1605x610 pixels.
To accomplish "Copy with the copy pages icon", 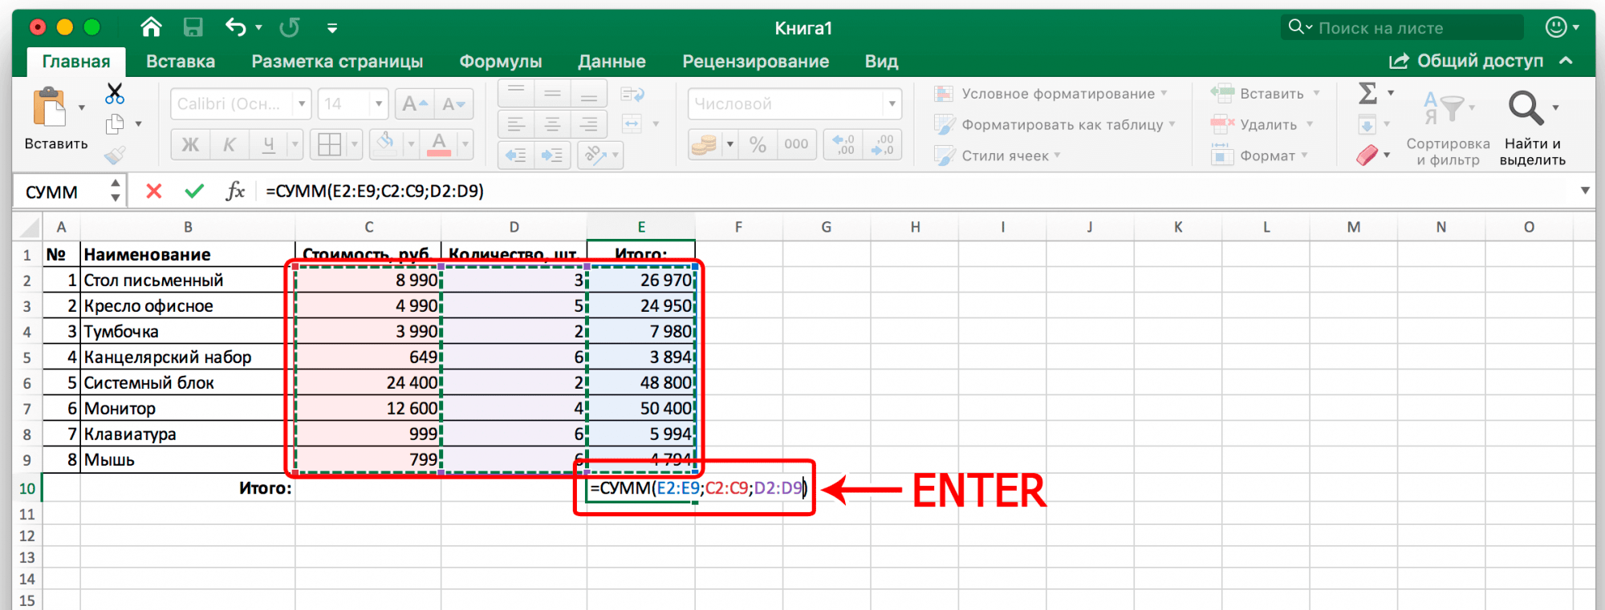I will [115, 123].
